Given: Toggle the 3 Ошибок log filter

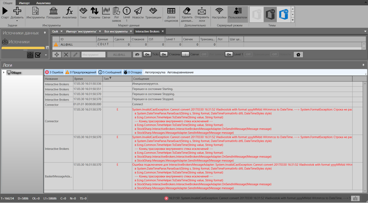Looking at the screenshot, I should click(x=54, y=72).
